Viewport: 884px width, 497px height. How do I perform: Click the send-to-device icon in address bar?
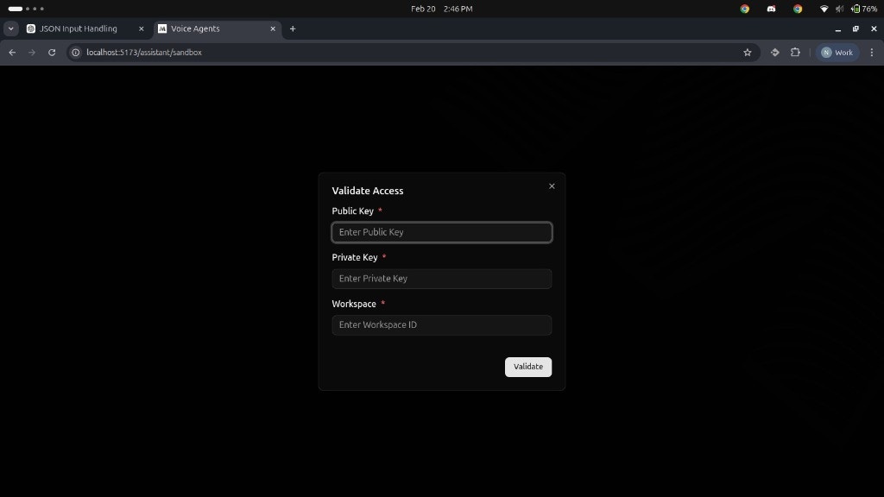(x=774, y=52)
